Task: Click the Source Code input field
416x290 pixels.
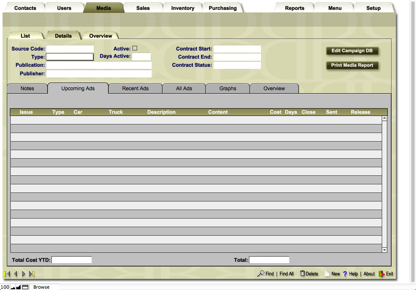Action: pyautogui.click(x=70, y=49)
